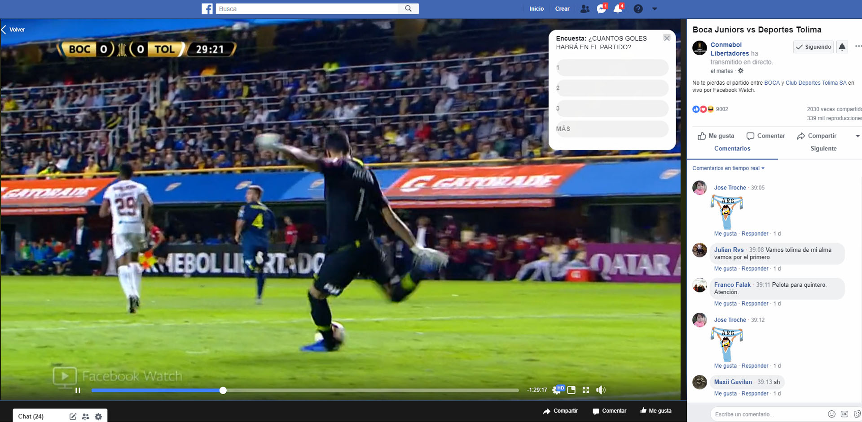Go to Inicio
The width and height of the screenshot is (862, 422).
point(537,9)
